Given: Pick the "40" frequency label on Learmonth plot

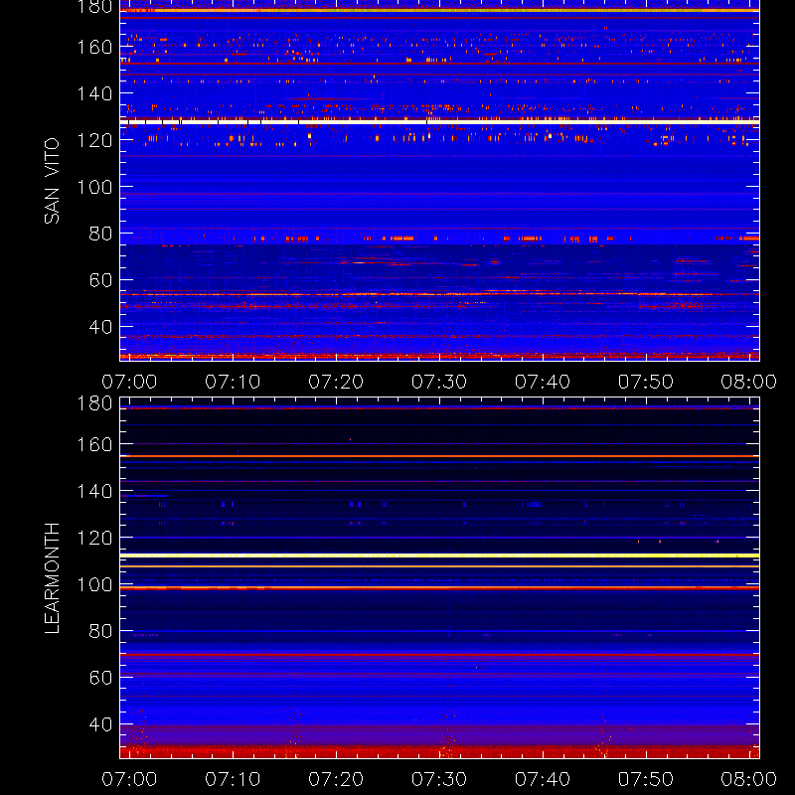Looking at the screenshot, I should tap(100, 724).
